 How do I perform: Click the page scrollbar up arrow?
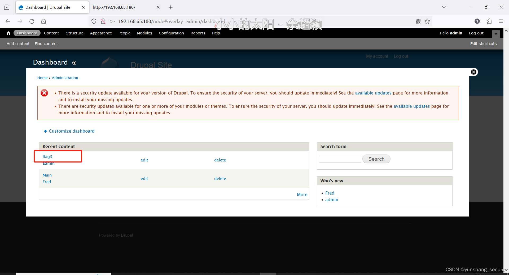pos(506,31)
